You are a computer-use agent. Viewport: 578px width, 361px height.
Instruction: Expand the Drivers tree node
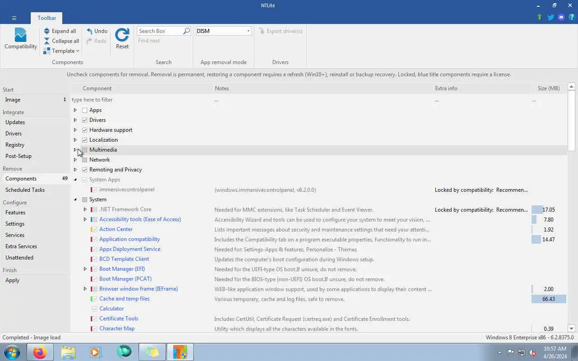75,120
